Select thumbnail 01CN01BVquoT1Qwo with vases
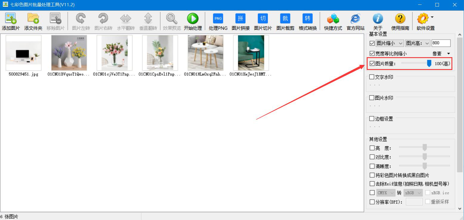464x220 pixels. [x=69, y=53]
